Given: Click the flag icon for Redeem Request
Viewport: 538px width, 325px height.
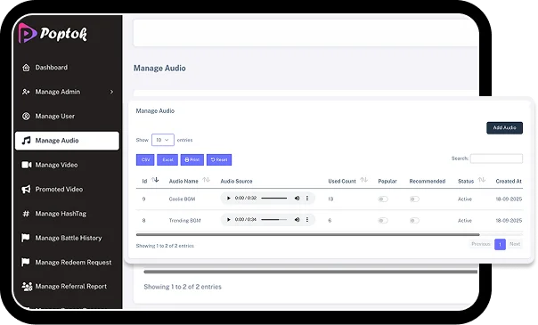Looking at the screenshot, I should (26, 263).
